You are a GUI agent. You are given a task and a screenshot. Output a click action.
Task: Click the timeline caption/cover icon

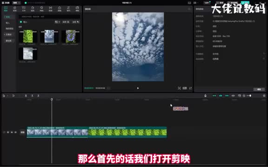click(240, 96)
